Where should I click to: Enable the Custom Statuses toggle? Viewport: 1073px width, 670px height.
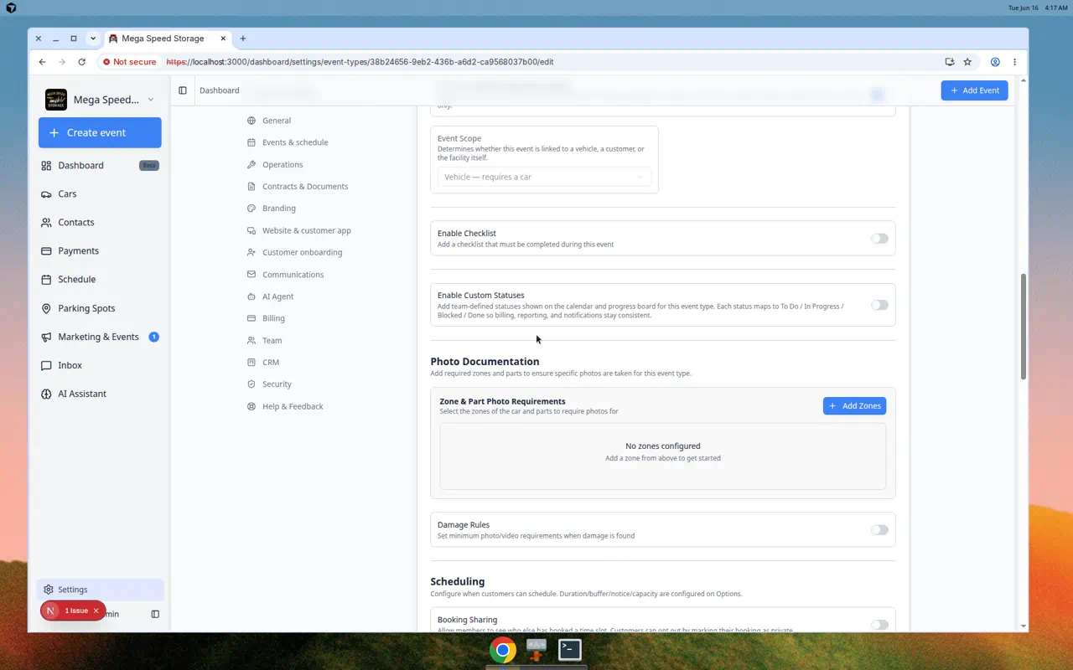(x=879, y=305)
